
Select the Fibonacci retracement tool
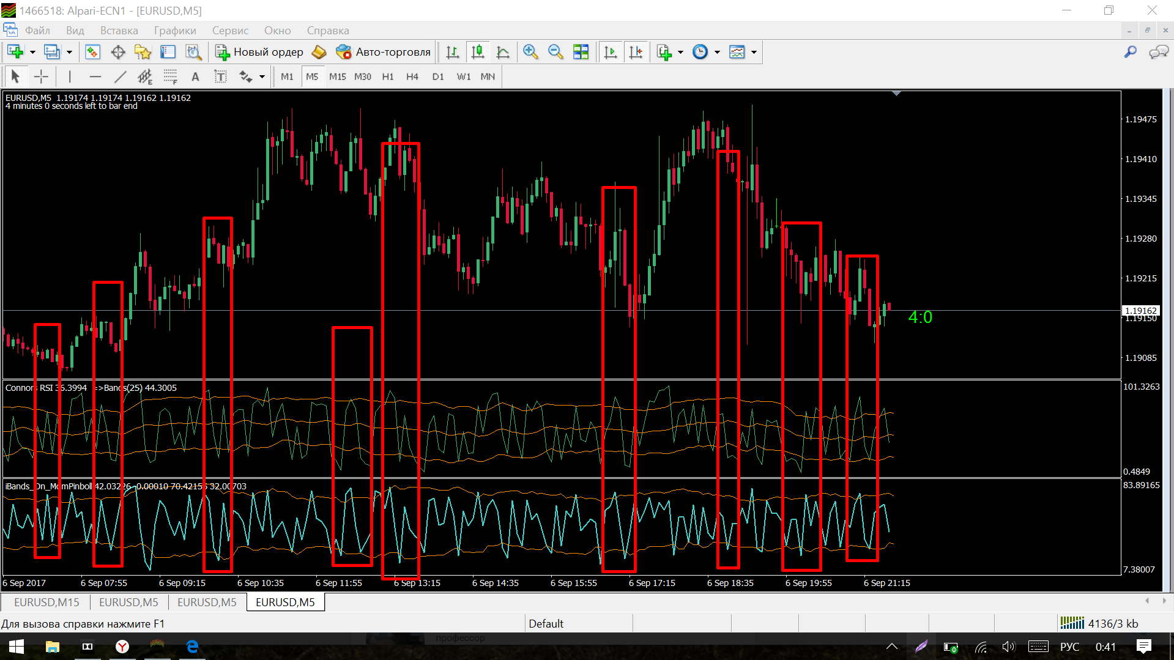170,76
